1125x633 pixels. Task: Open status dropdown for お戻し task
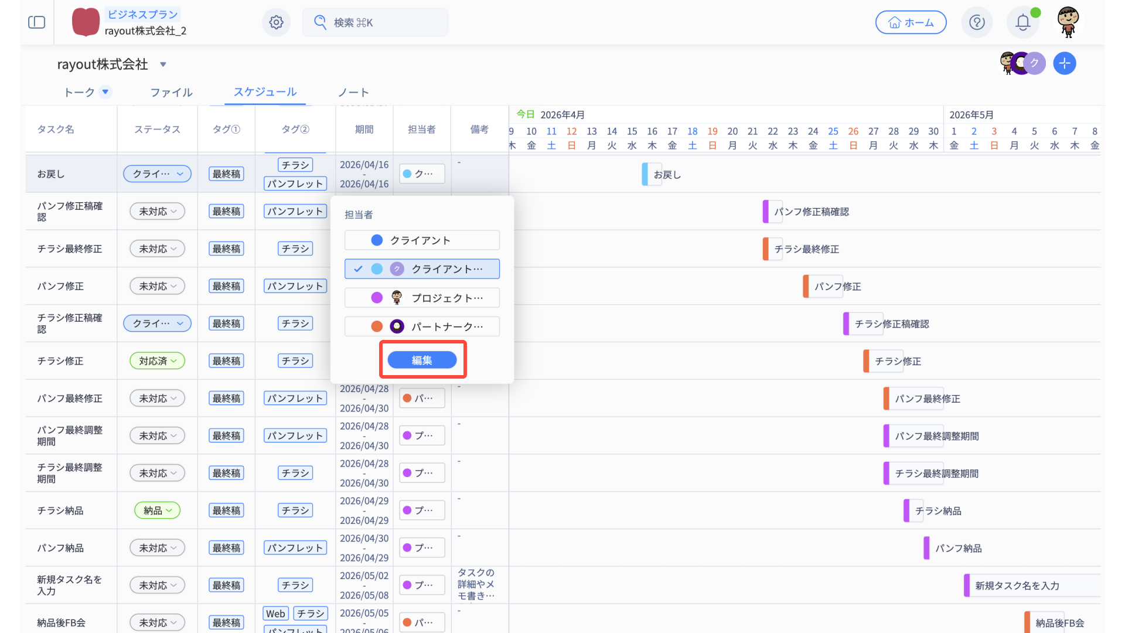tap(157, 174)
